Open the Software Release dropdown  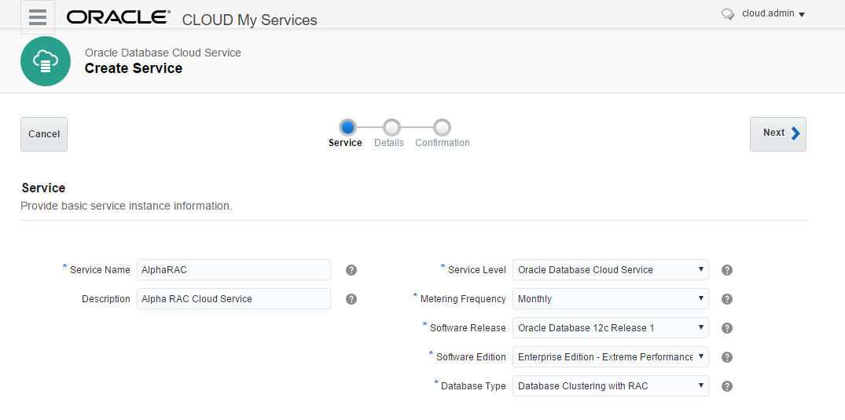(611, 328)
